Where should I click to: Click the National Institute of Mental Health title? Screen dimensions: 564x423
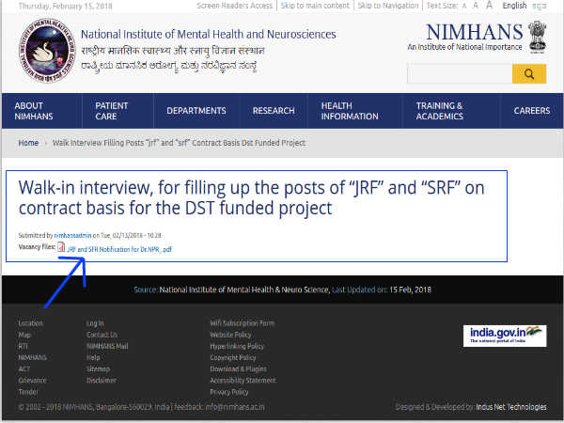point(209,35)
